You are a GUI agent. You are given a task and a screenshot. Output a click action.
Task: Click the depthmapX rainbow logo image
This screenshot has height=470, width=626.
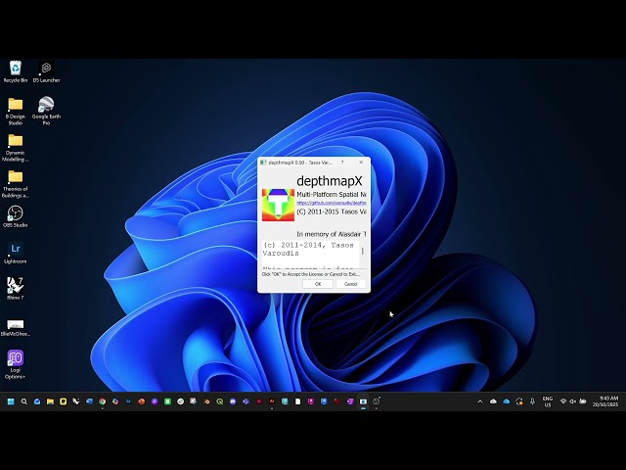pyautogui.click(x=278, y=205)
